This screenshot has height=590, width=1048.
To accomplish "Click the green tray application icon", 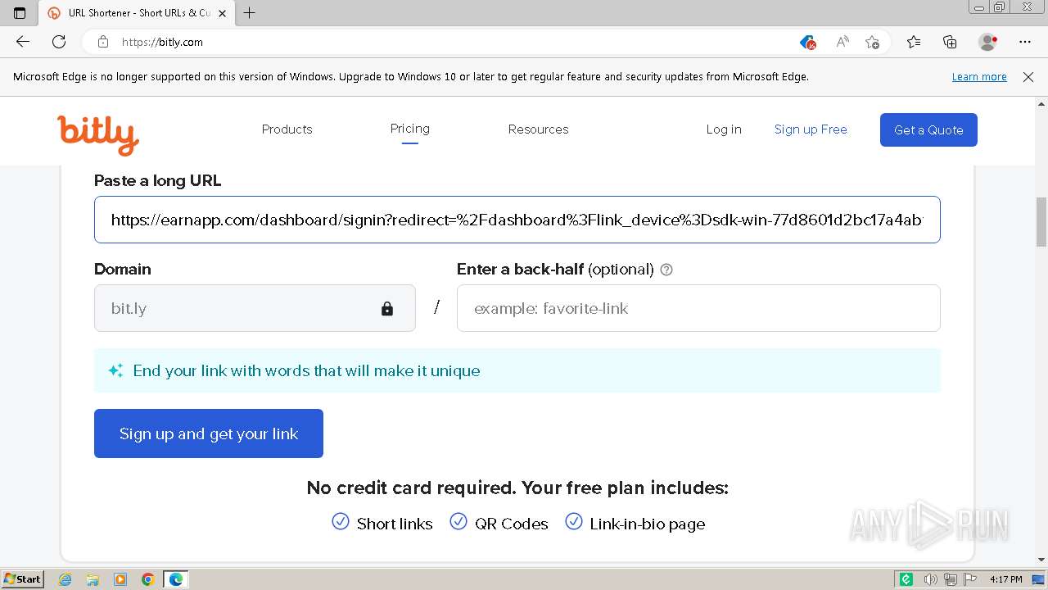I will 906,579.
